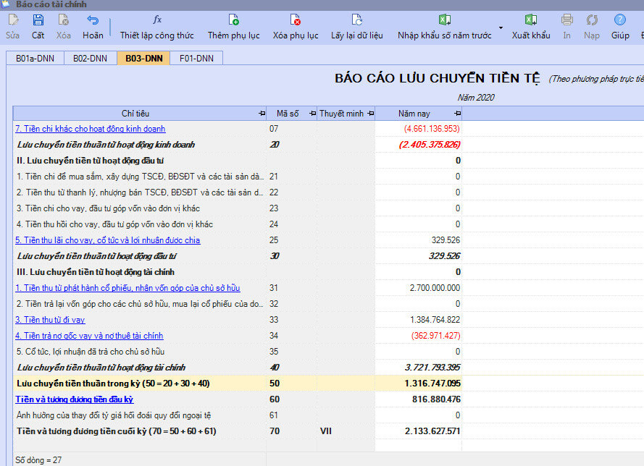Open Giúp help icon
644x466 pixels.
tap(620, 20)
